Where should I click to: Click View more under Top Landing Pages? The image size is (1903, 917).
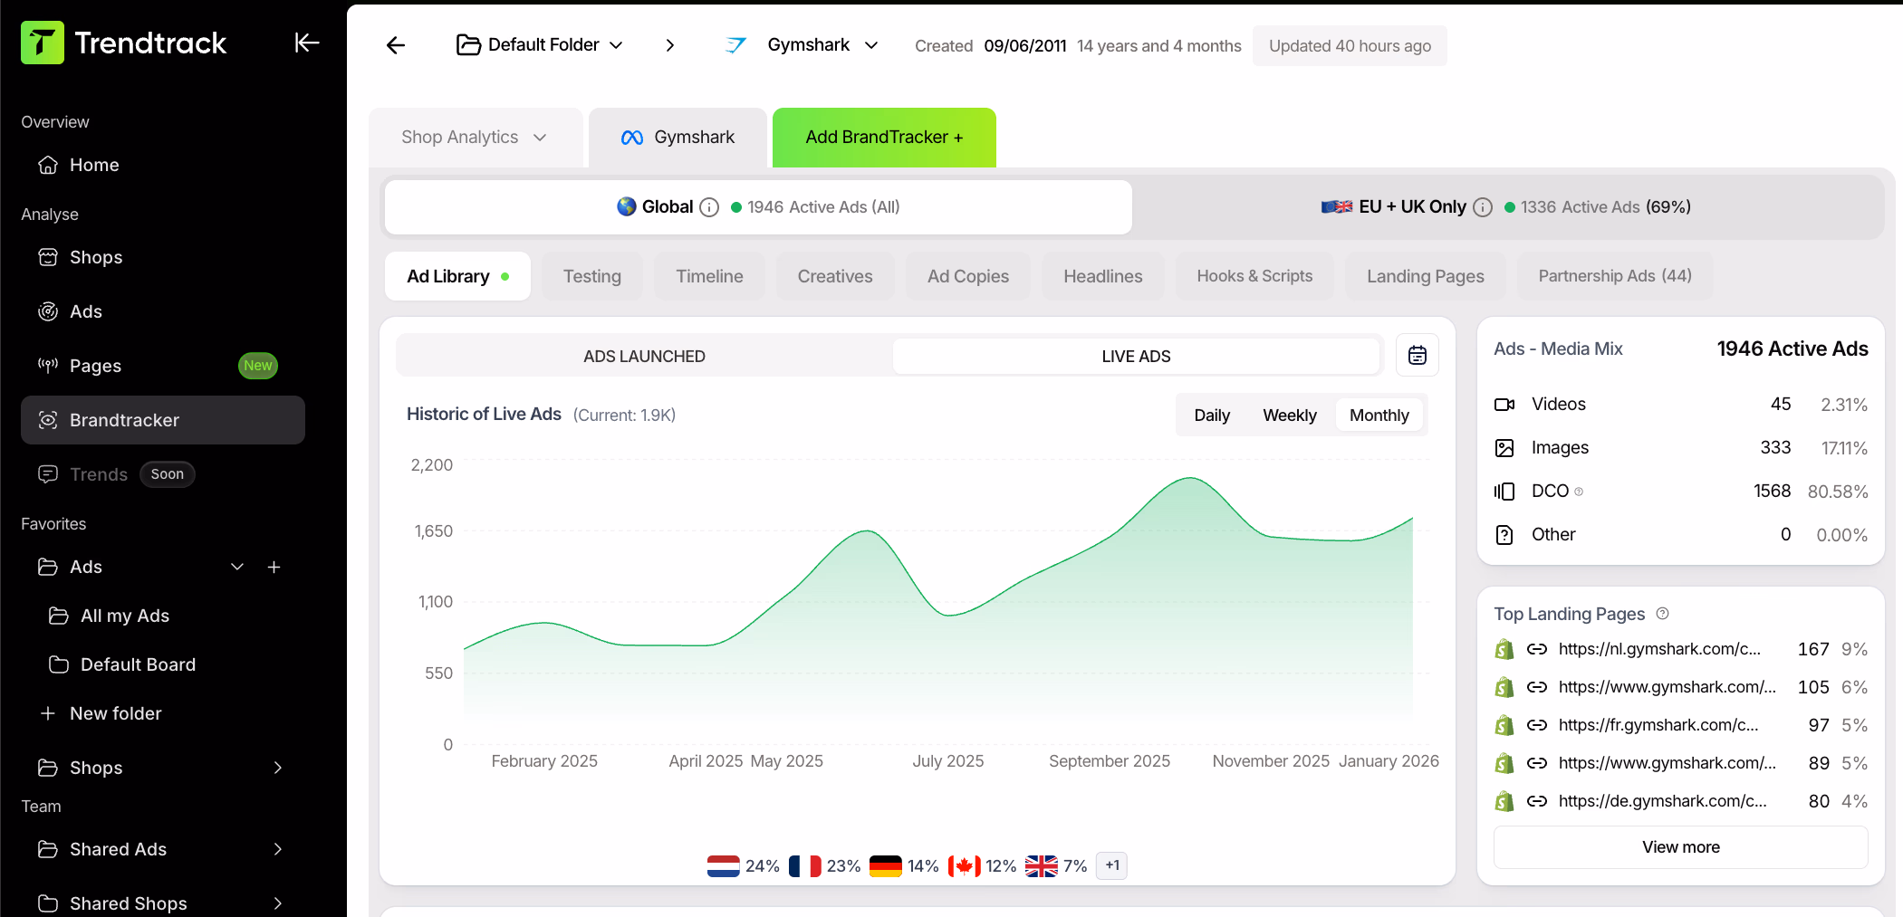coord(1680,847)
